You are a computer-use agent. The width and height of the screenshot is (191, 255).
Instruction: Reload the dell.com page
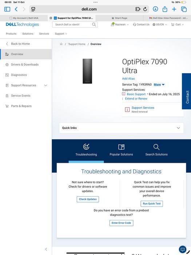(x=145, y=9)
